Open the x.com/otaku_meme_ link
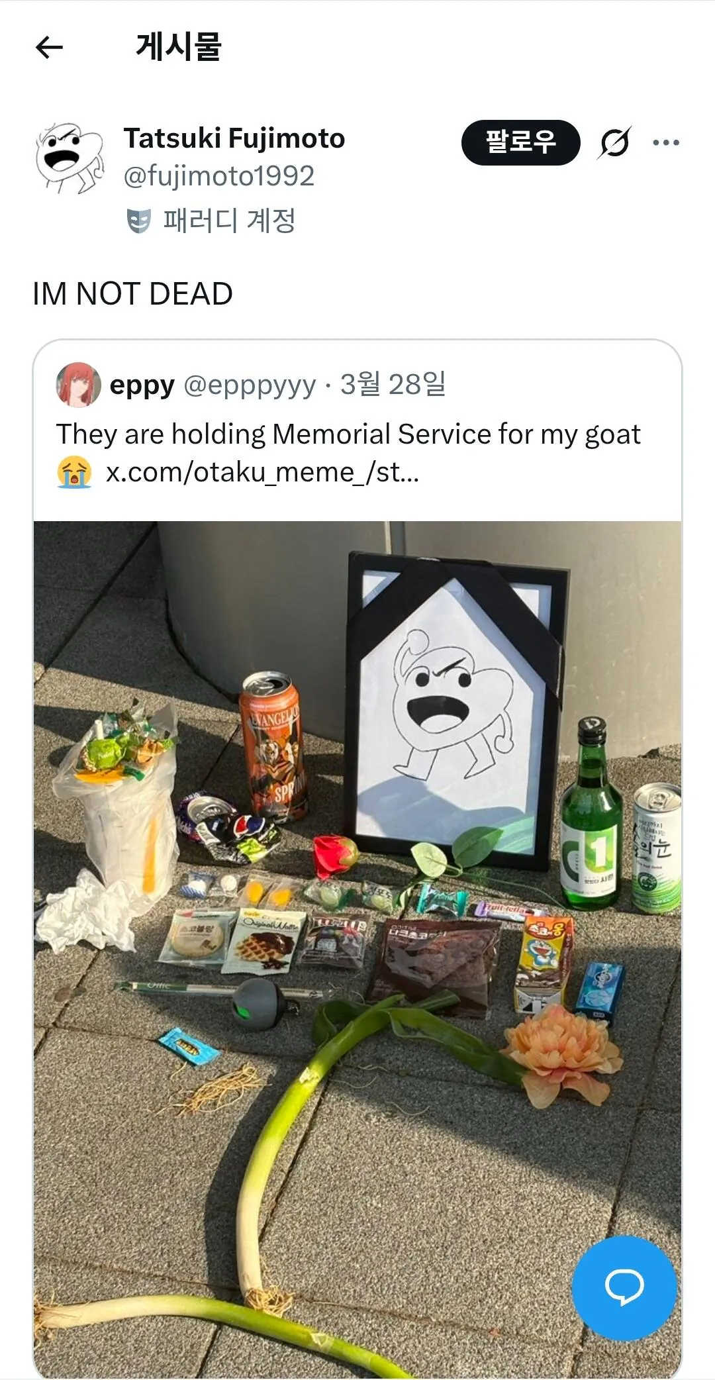Screen dimensions: 715x1380 (x=263, y=473)
